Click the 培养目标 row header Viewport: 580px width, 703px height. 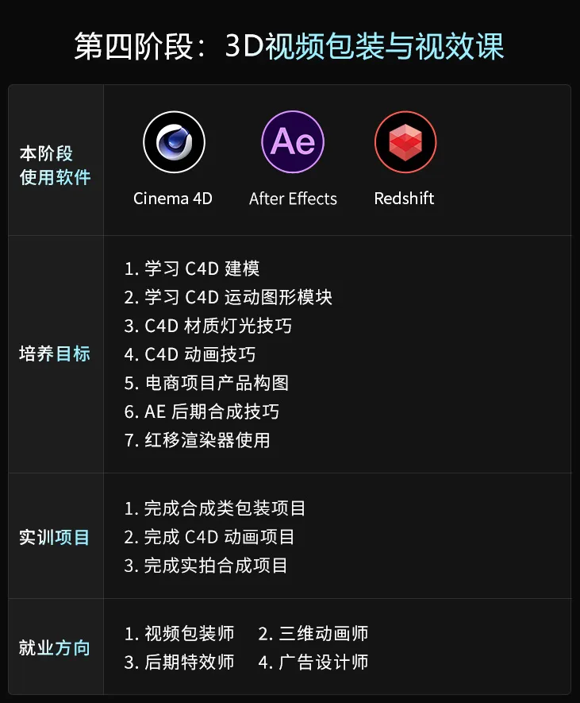coord(56,354)
